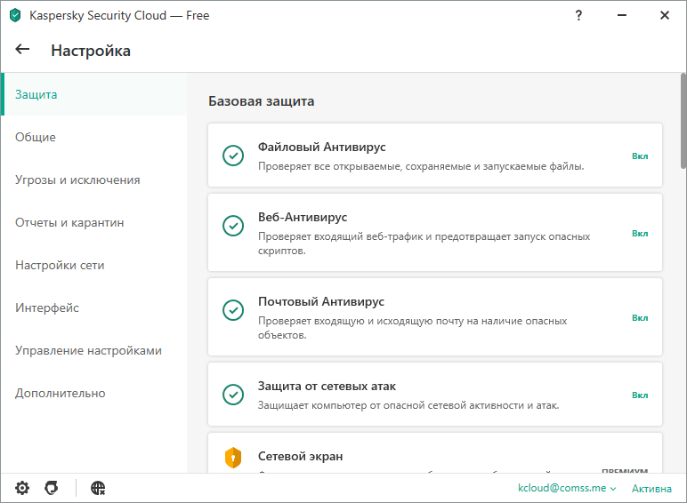This screenshot has height=503, width=687.
Task: Click the back arrow next to Настройка
Action: 23,50
